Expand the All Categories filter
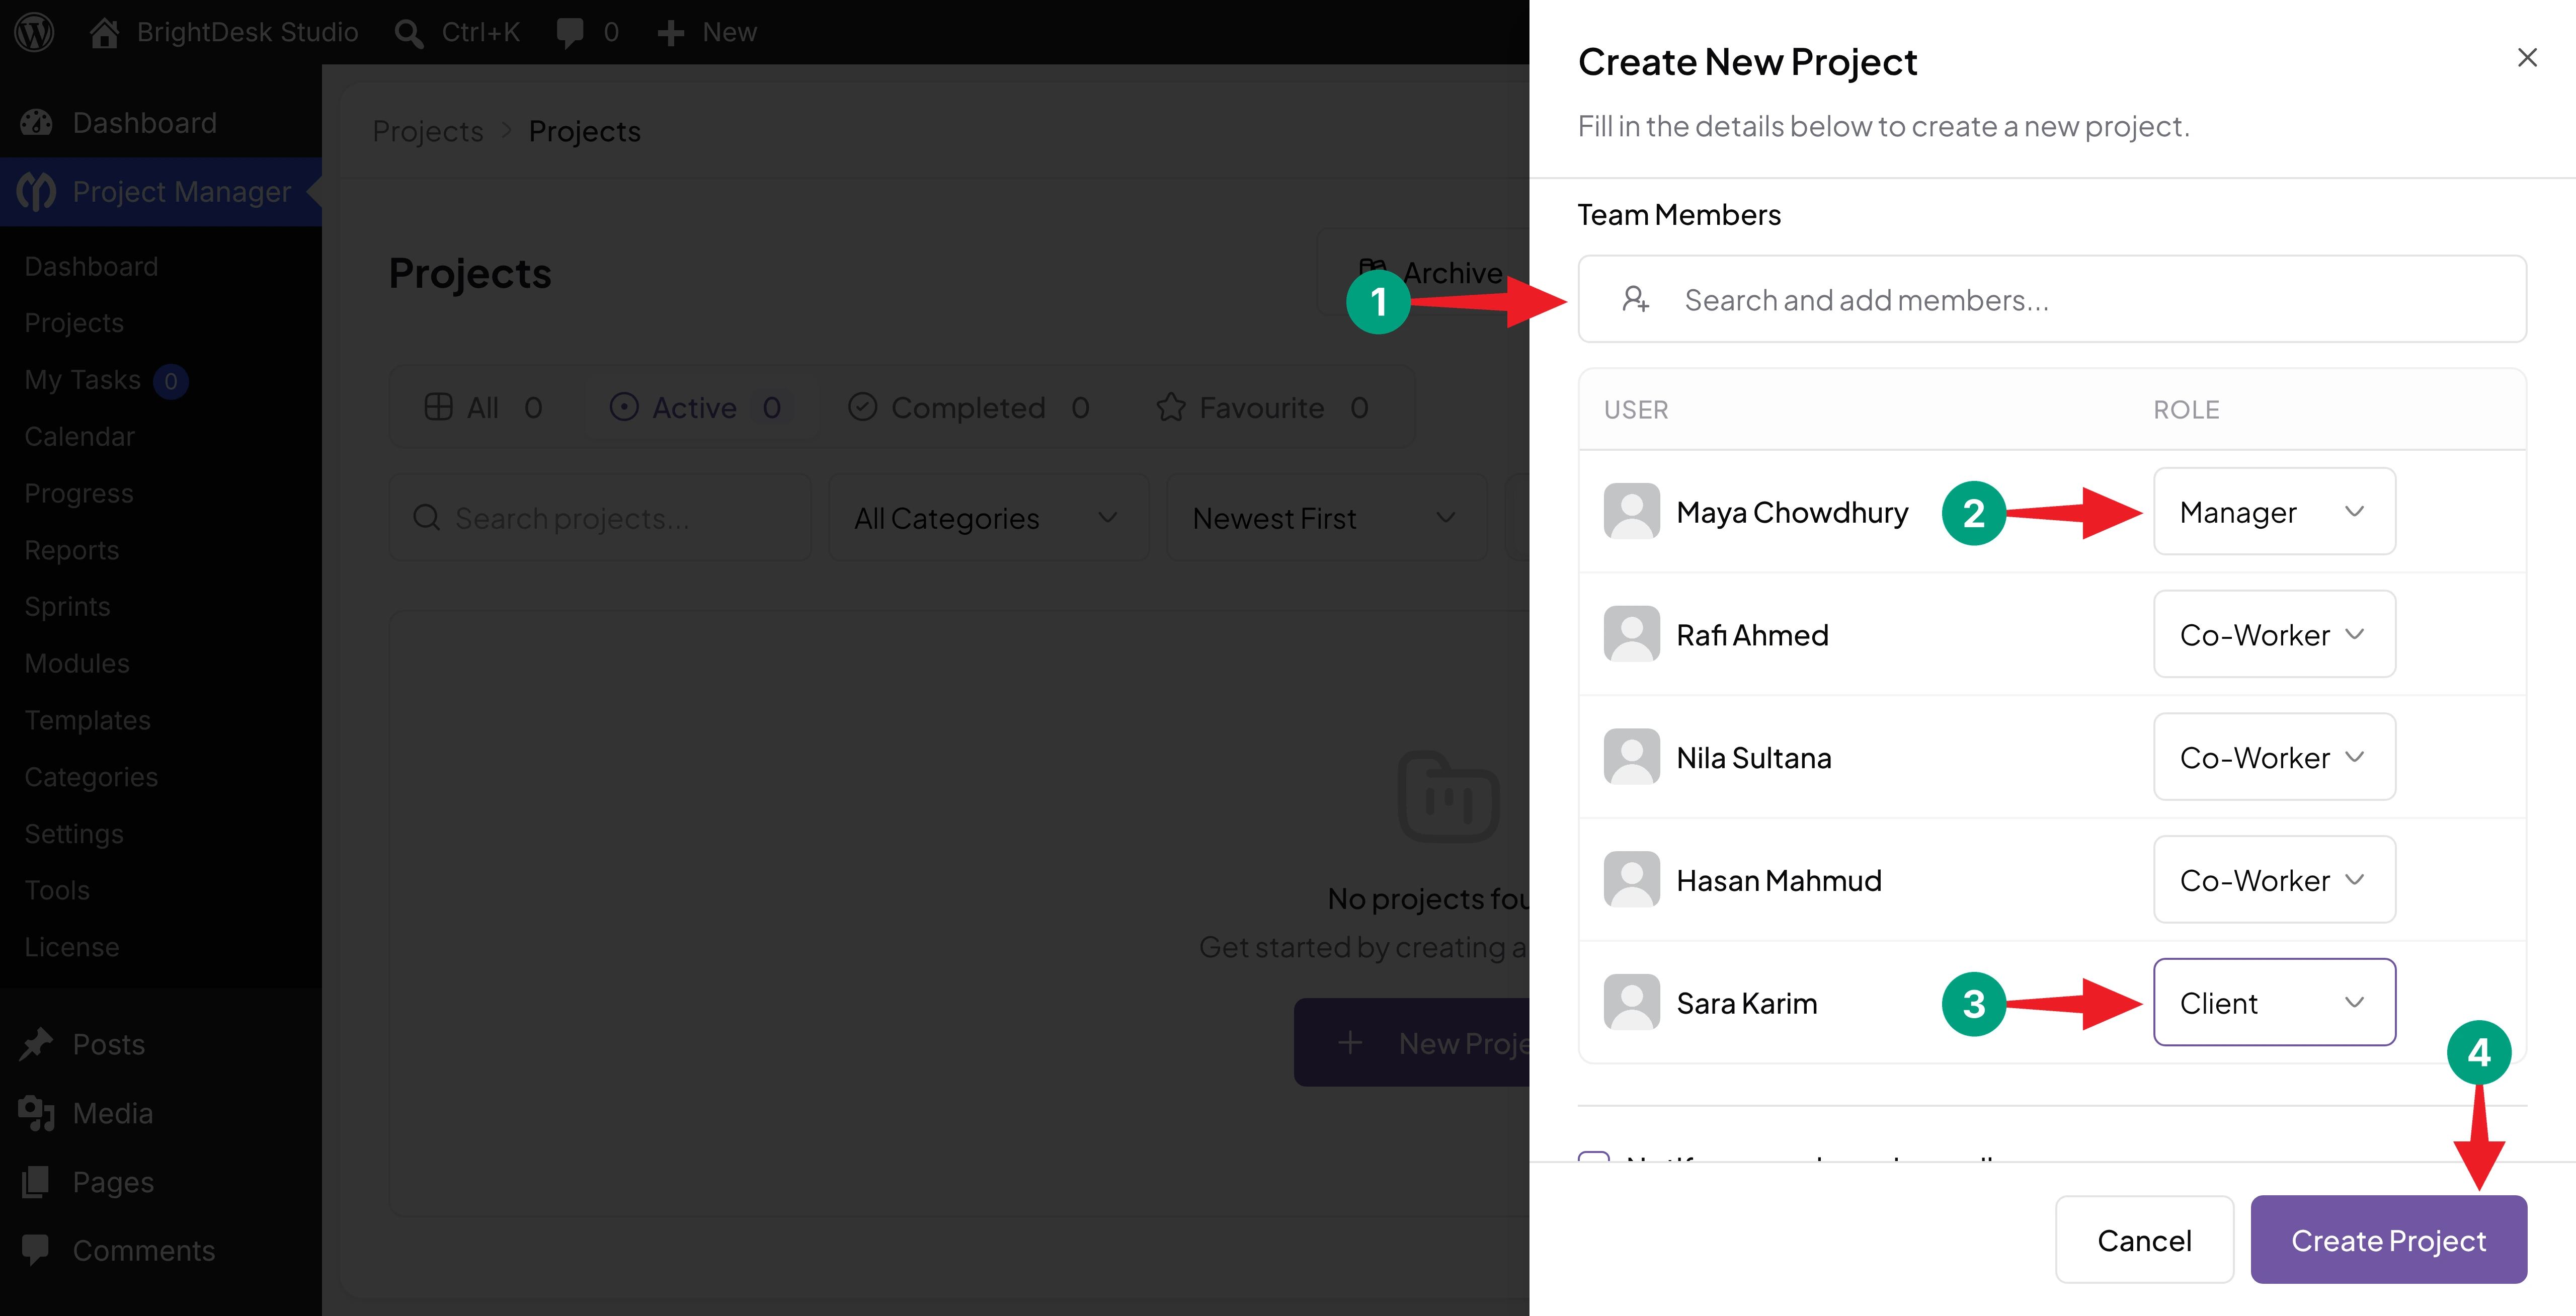 988,518
